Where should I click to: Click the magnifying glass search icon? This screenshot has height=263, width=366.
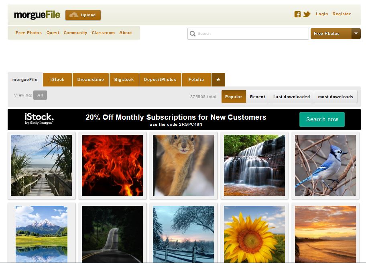[x=193, y=34]
